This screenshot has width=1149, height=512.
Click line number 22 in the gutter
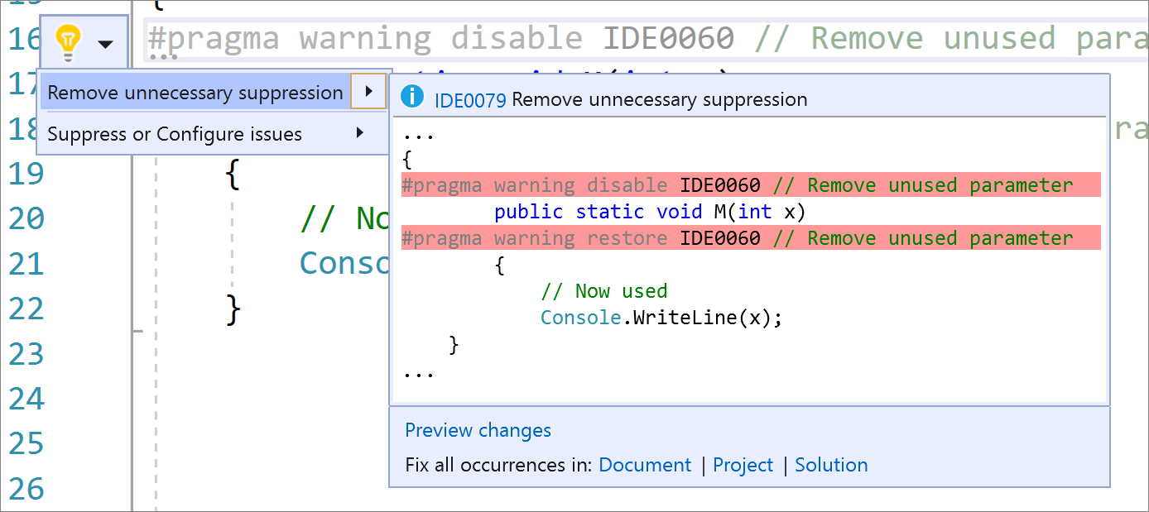[x=26, y=309]
